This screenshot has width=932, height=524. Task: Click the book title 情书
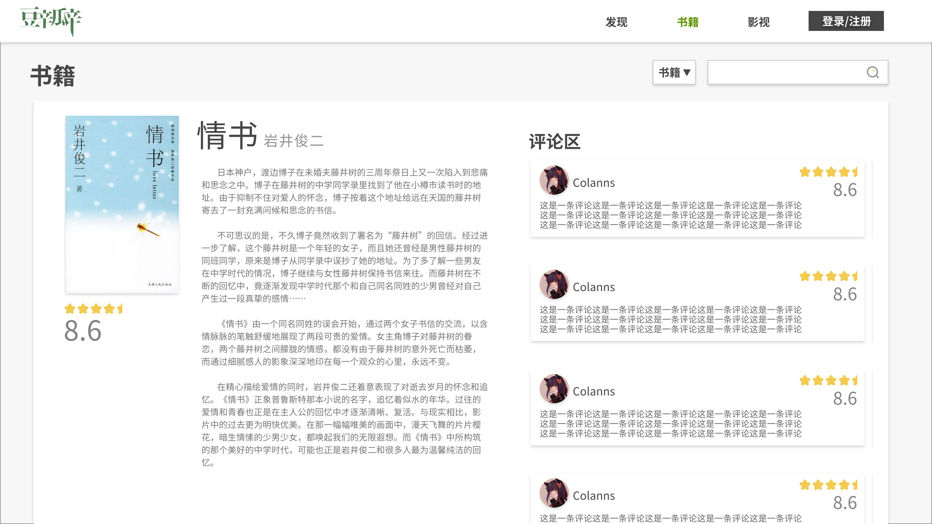coord(227,136)
